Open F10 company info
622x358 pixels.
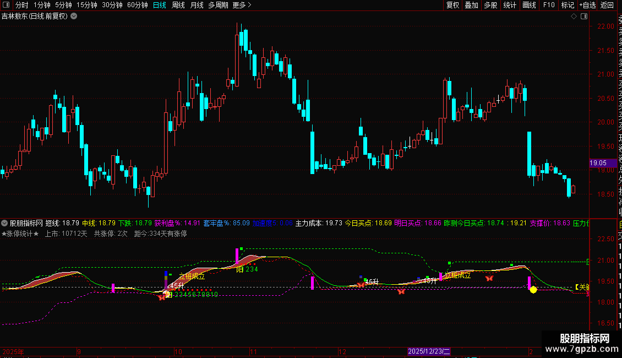(549, 5)
